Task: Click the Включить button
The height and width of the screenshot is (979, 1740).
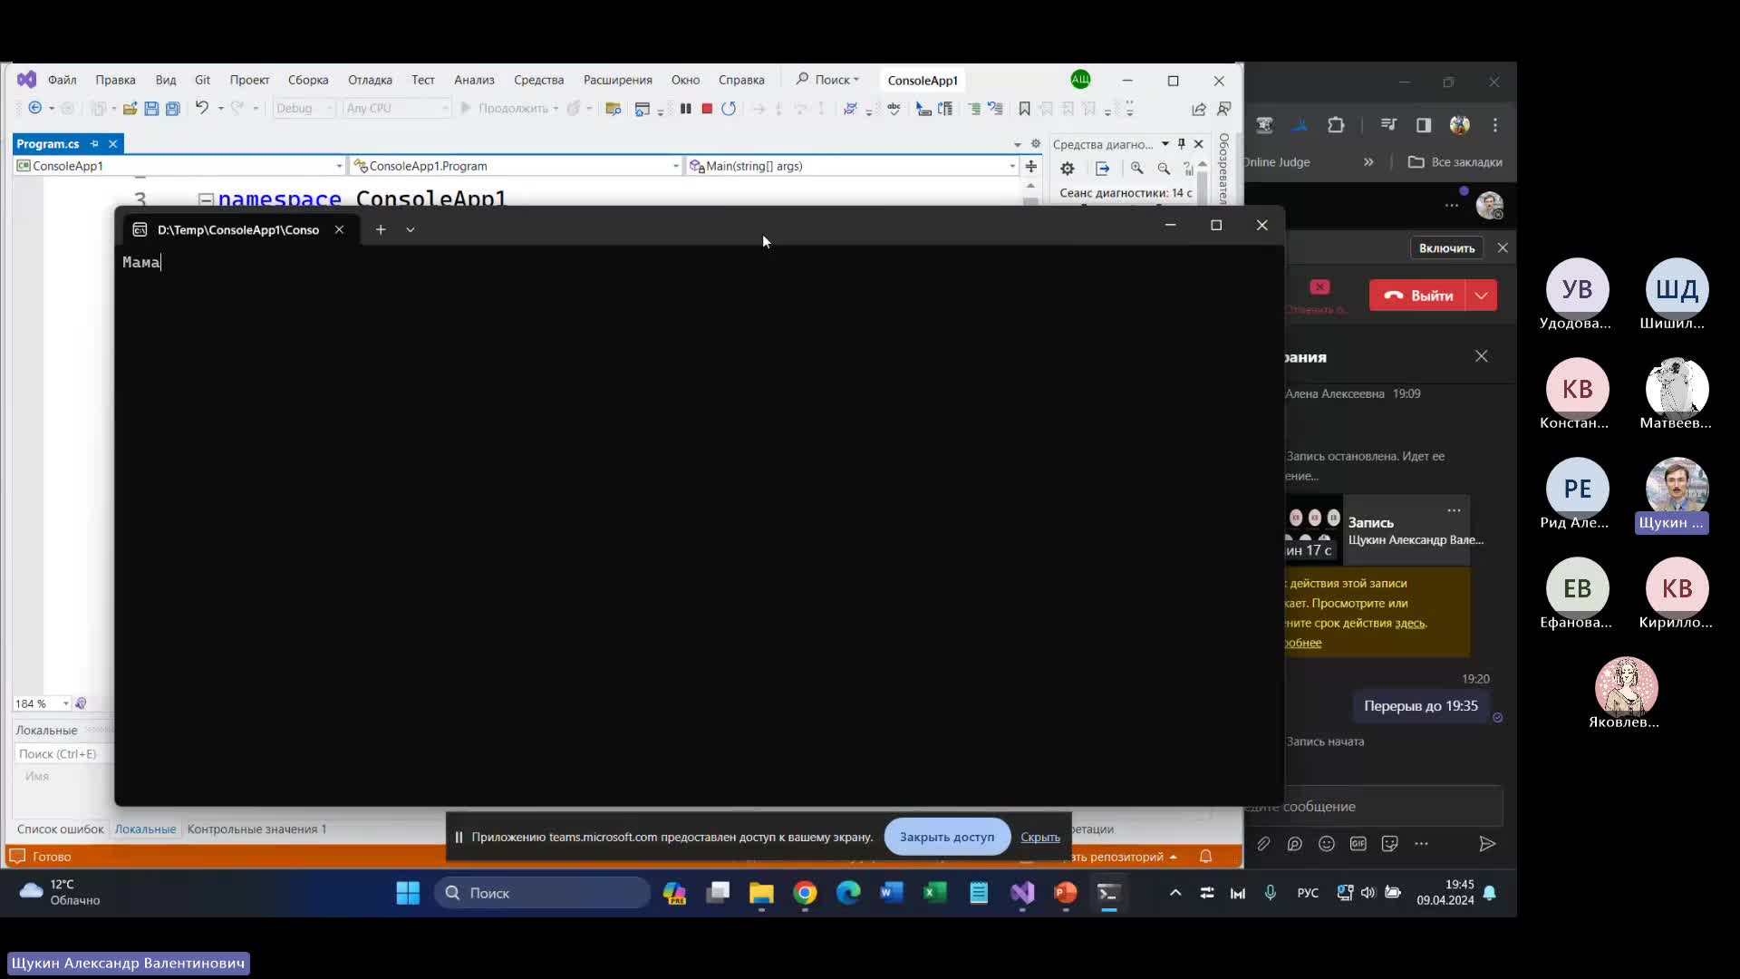Action: click(x=1446, y=248)
